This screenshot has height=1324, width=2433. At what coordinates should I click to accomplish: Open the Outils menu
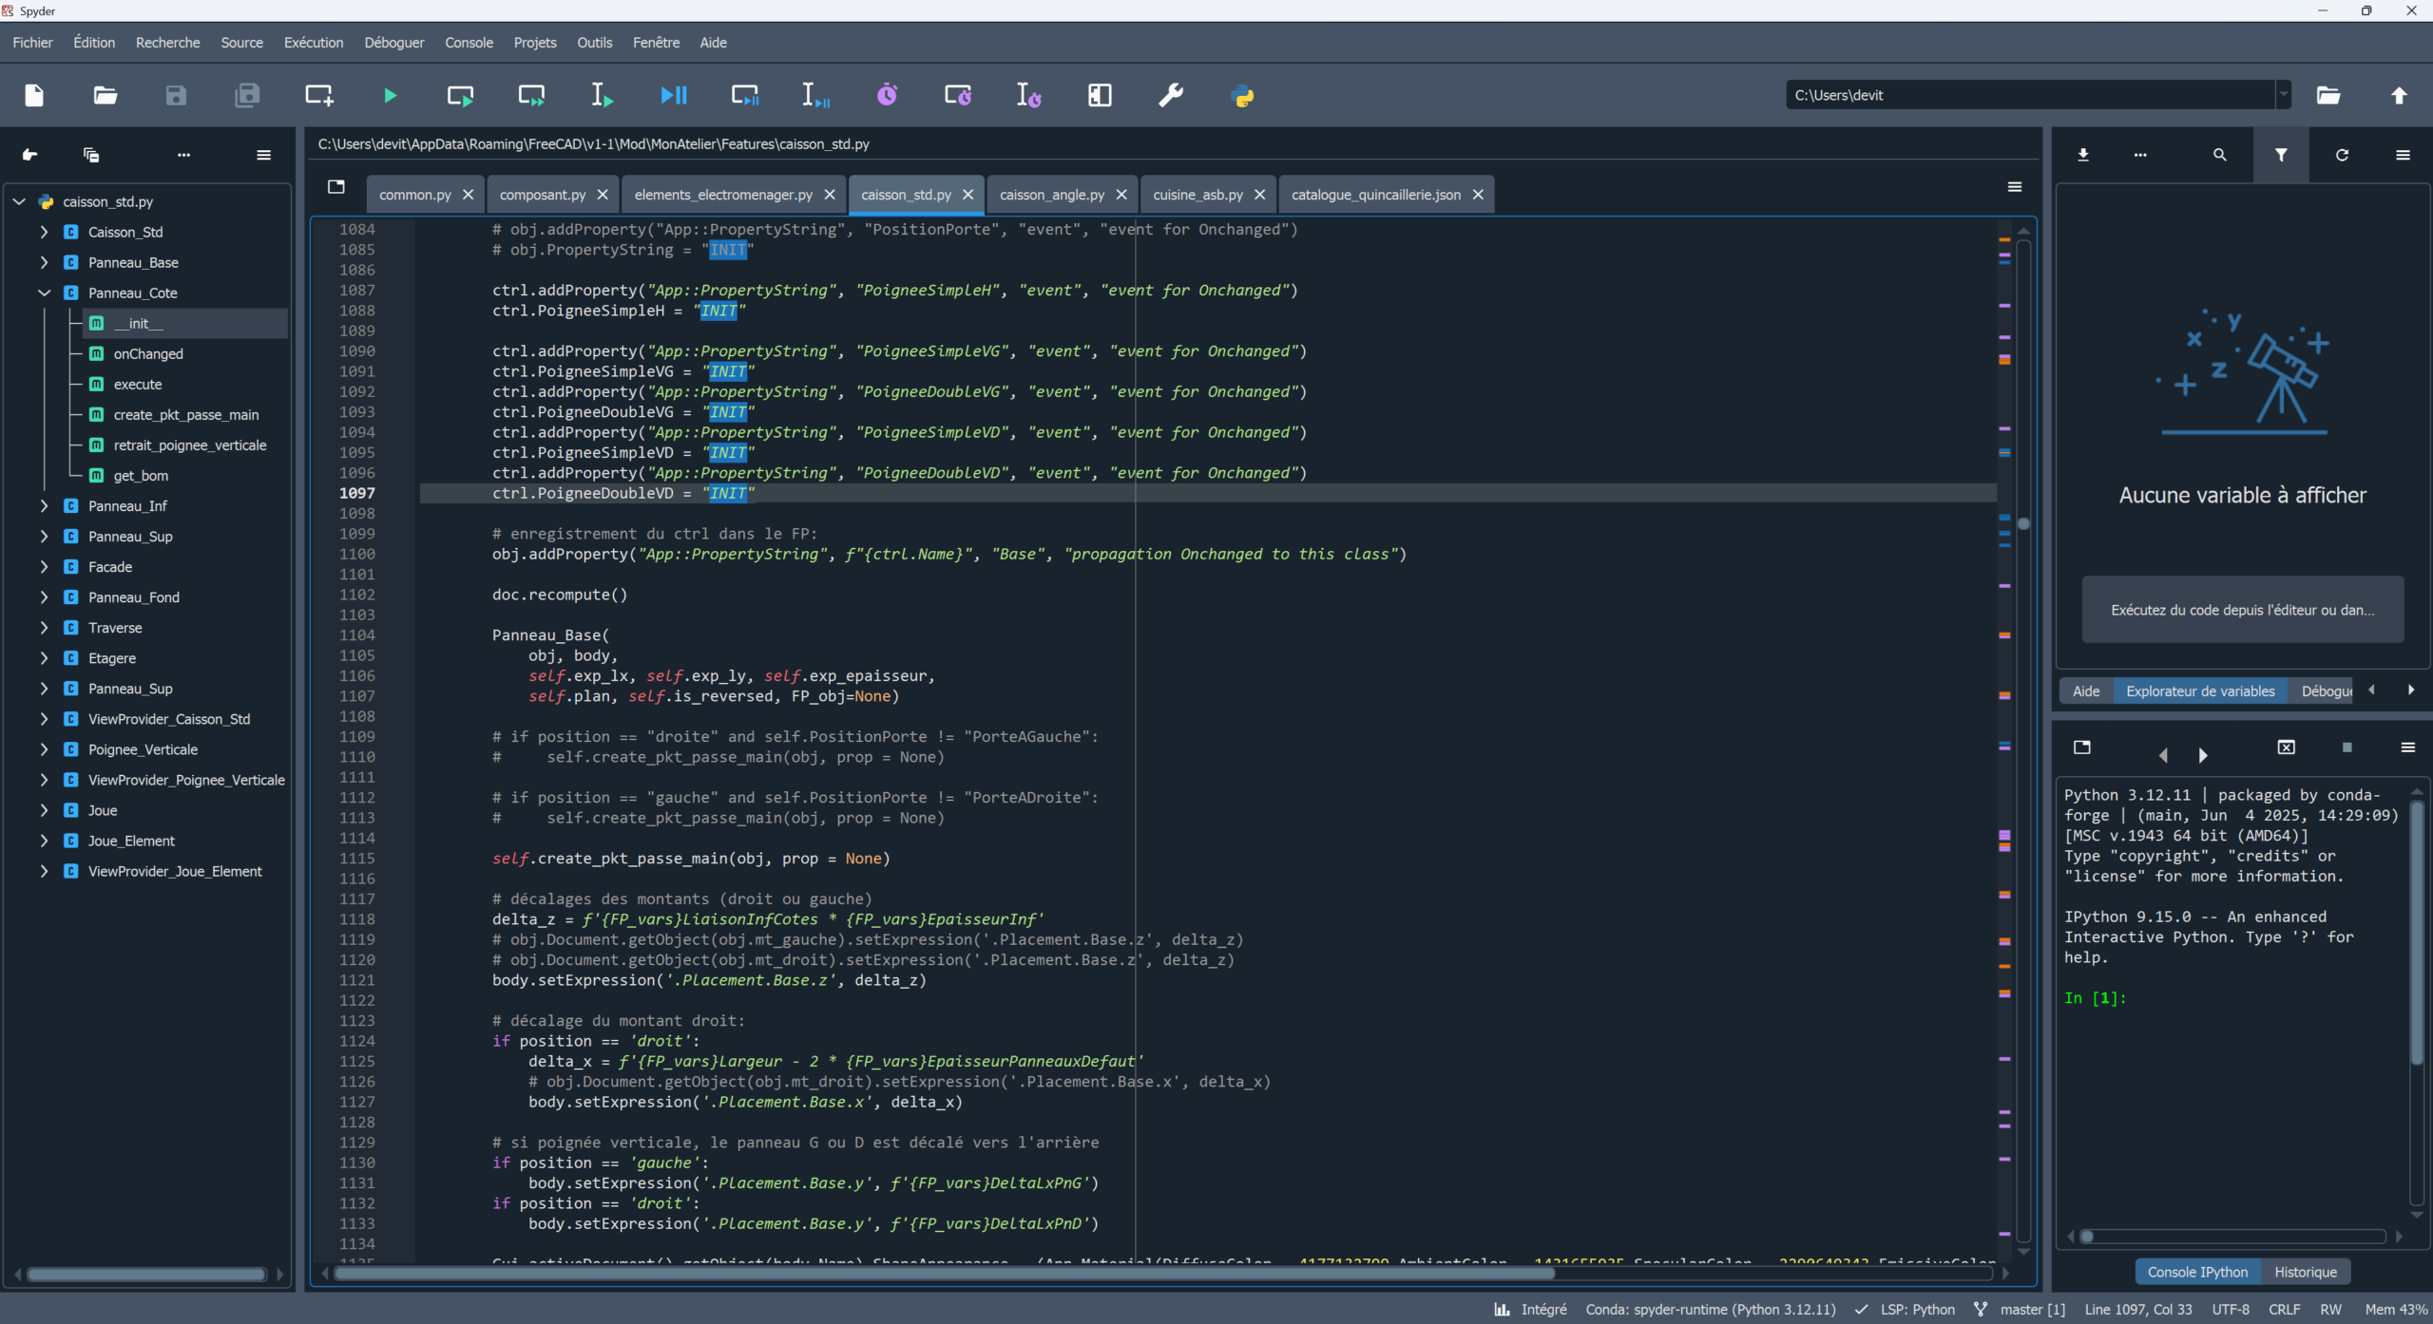[595, 43]
